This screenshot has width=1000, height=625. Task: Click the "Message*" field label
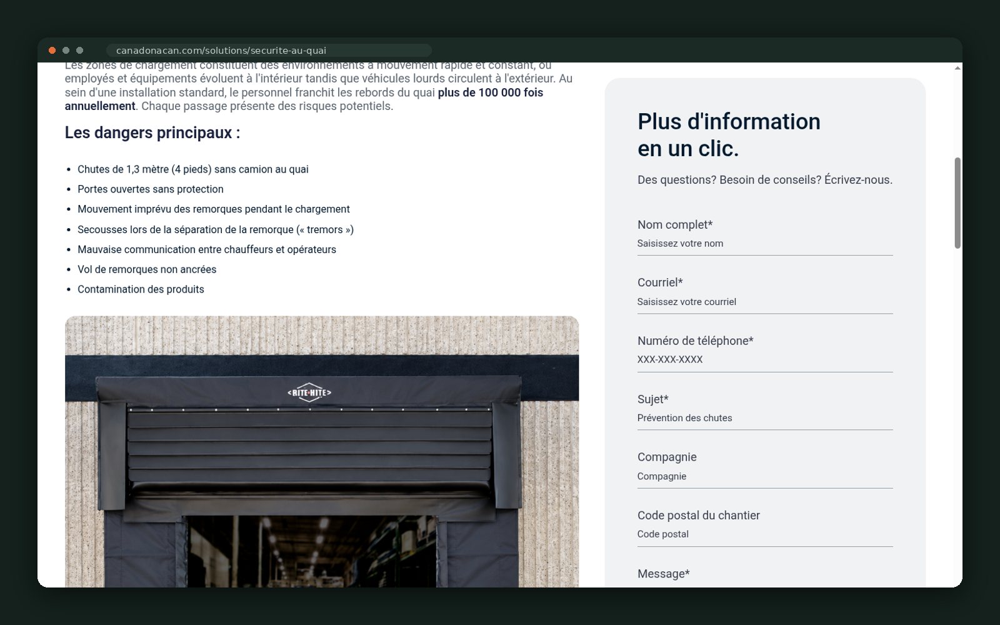point(664,574)
